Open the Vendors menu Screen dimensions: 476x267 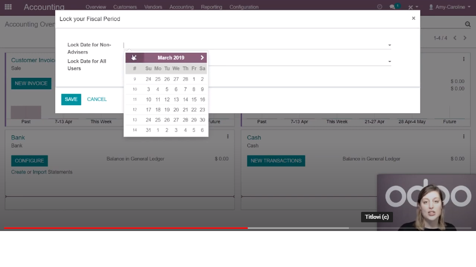[153, 7]
